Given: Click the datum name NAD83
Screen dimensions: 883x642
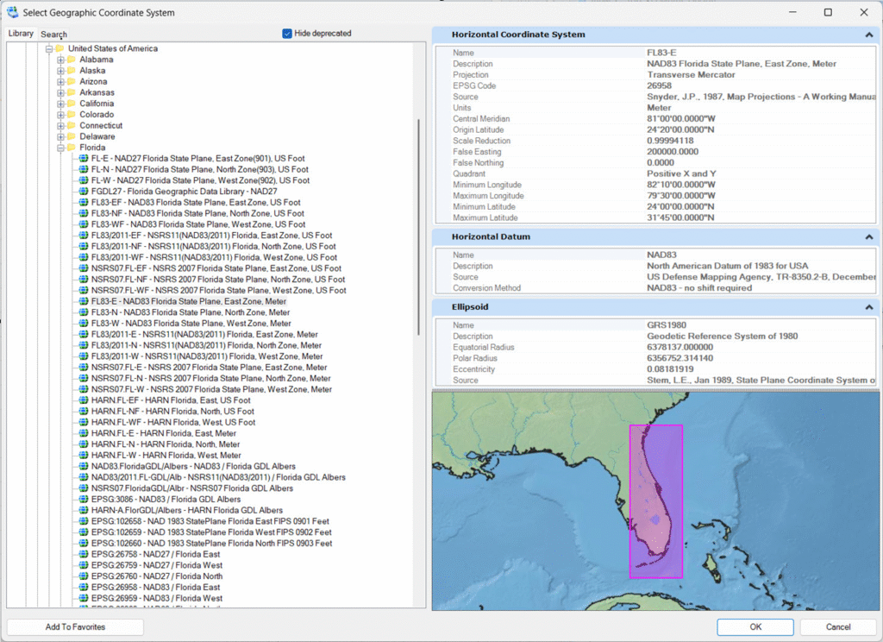Looking at the screenshot, I should pyautogui.click(x=661, y=255).
